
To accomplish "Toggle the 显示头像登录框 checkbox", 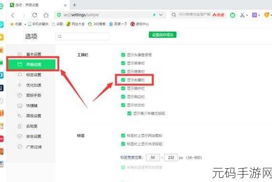I will (123, 55).
